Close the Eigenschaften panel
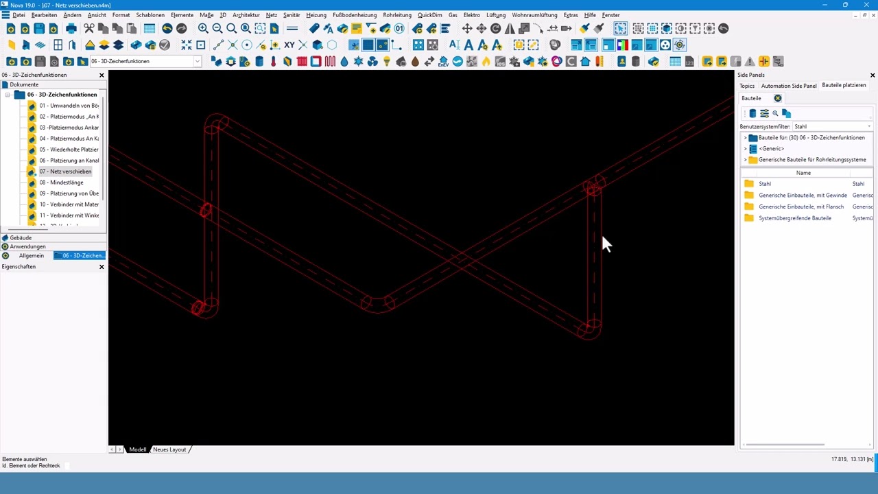The image size is (878, 494). tap(102, 267)
